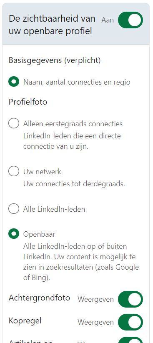Click the 'Alle LinkedIn-leden' option label text
The height and width of the screenshot is (343, 153).
(x=54, y=209)
